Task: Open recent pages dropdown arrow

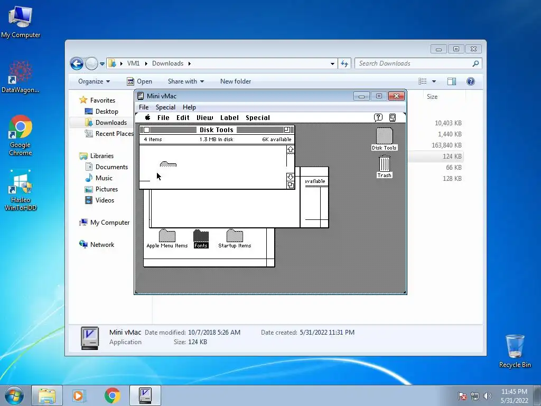Action: [x=102, y=64]
